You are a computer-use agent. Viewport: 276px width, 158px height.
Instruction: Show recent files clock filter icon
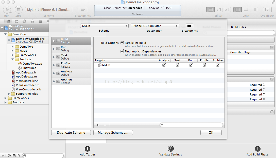[9, 155]
